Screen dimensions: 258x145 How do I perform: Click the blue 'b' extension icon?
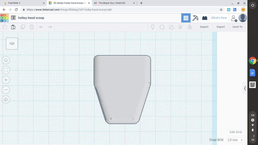[235, 10]
